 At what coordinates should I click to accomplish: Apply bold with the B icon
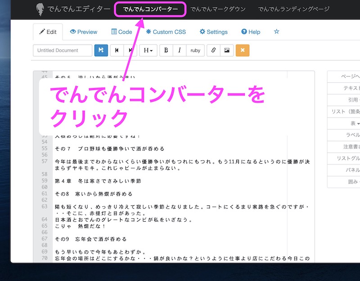(166, 50)
